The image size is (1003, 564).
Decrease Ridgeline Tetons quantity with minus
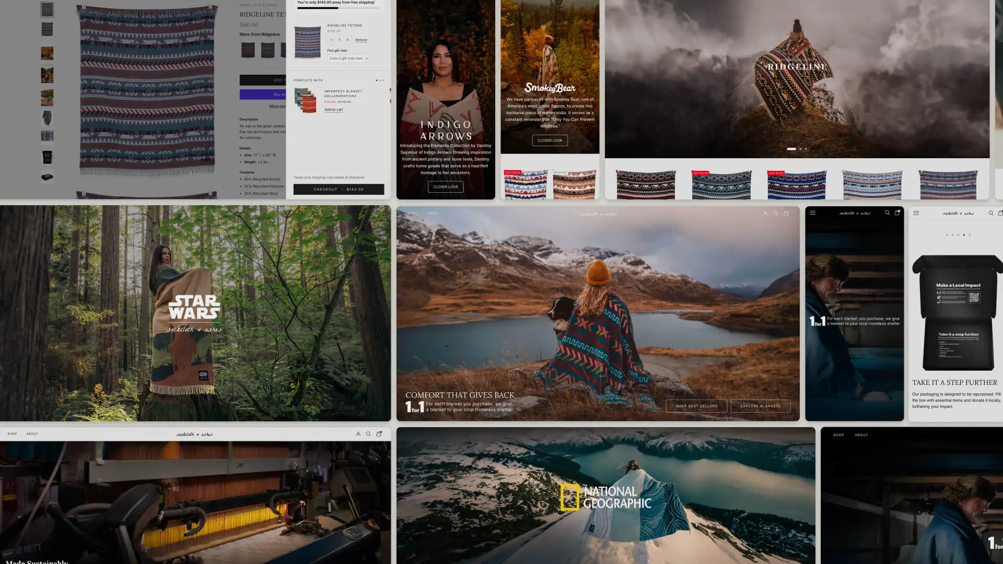coord(331,40)
